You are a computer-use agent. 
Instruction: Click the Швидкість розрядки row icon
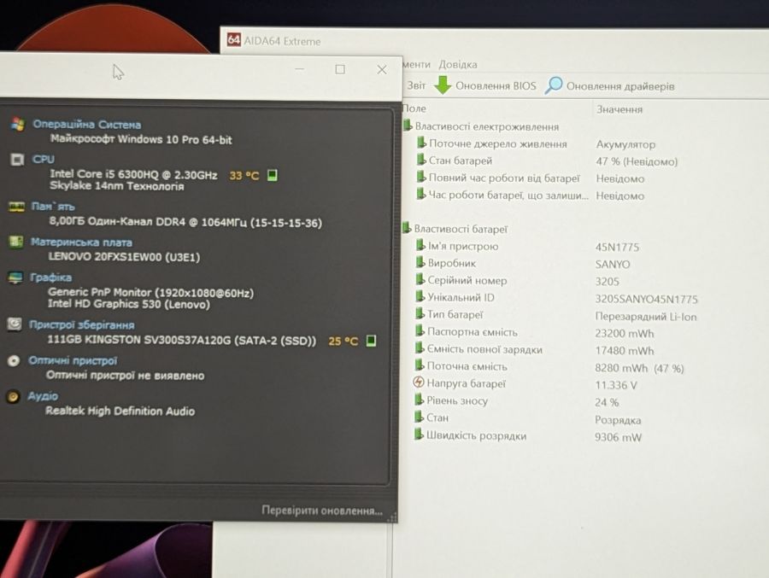click(419, 435)
